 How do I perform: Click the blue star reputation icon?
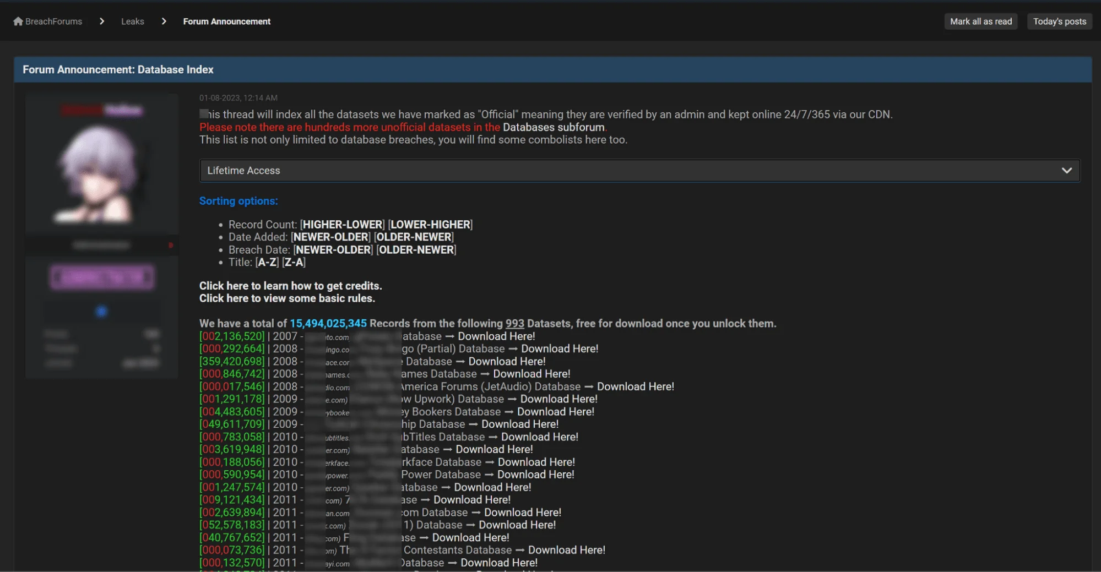[x=101, y=312]
